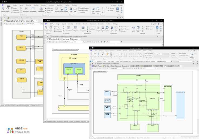The height and width of the screenshot is (139, 199).
Task: Open My Gantt in back-left window
Action: click(x=109, y=10)
